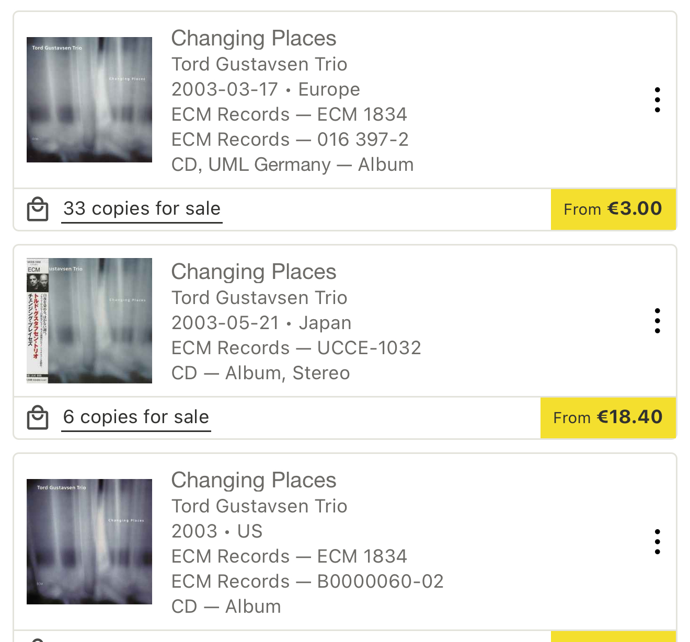Open the Japan release cover with obi strip
The width and height of the screenshot is (690, 642).
[89, 321]
